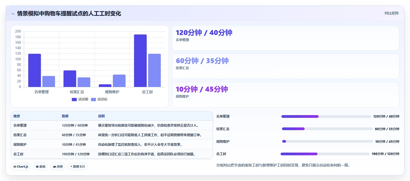Click table cell 10分钟 / 45分钟
Viewport: 410px width, 181px height.
[74, 145]
